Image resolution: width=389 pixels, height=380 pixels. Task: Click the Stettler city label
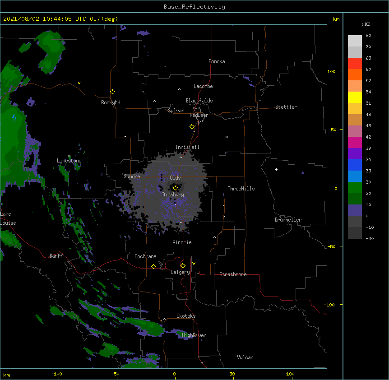point(286,107)
